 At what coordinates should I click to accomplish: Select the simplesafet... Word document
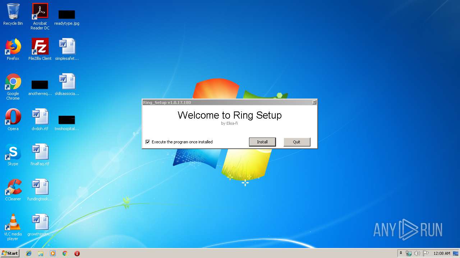pyautogui.click(x=67, y=49)
